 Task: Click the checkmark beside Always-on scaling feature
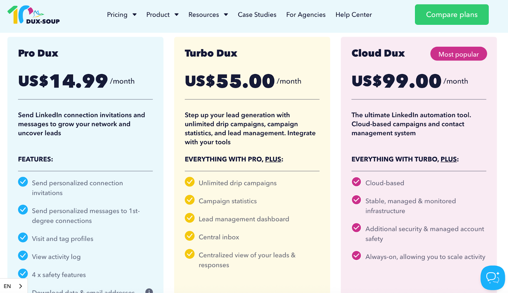(356, 256)
